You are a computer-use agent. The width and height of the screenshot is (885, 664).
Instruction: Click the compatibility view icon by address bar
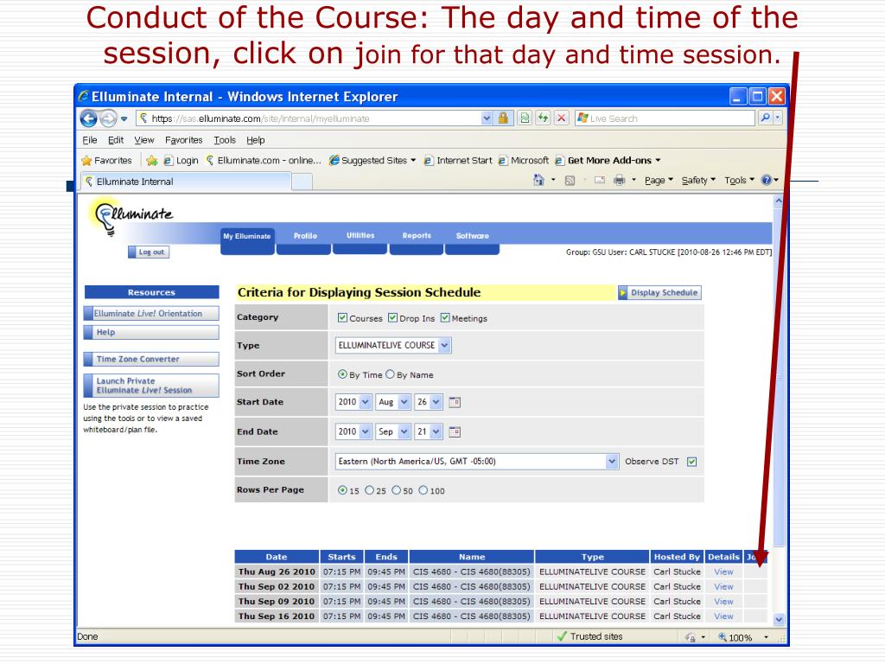click(525, 118)
